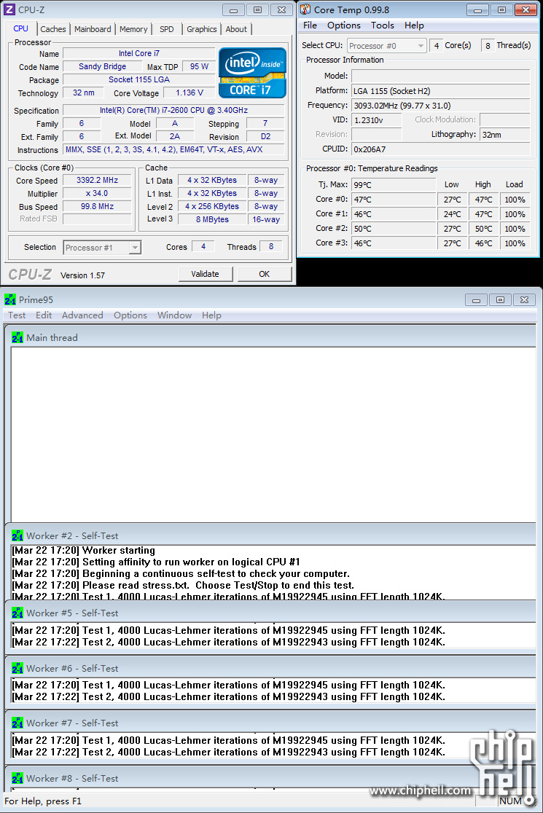The image size is (543, 813).
Task: Click the Level 3 8 MBytes value
Action: (212, 219)
